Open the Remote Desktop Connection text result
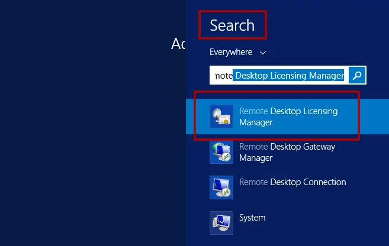Image resolution: width=389 pixels, height=246 pixels. coord(292,182)
